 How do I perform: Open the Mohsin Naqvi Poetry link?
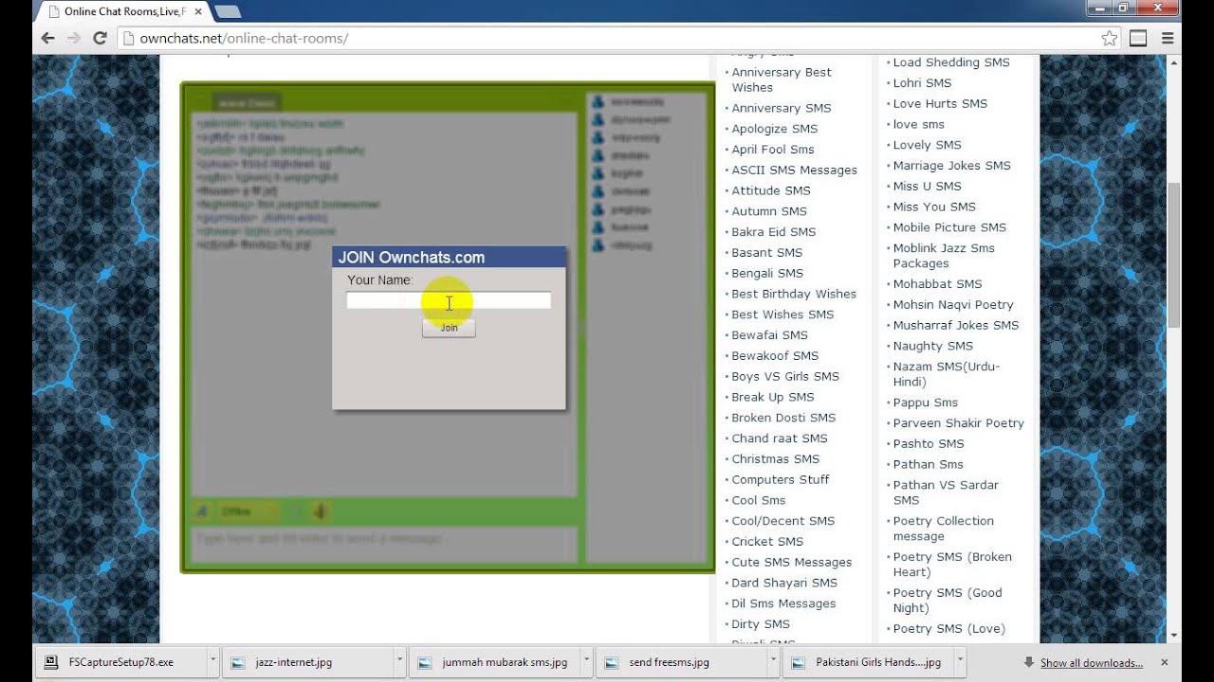[x=953, y=305]
